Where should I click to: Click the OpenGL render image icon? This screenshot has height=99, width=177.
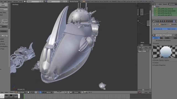[85, 92]
